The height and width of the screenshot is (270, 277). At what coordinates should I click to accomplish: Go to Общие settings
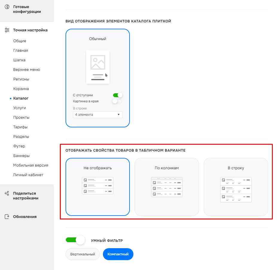click(20, 41)
